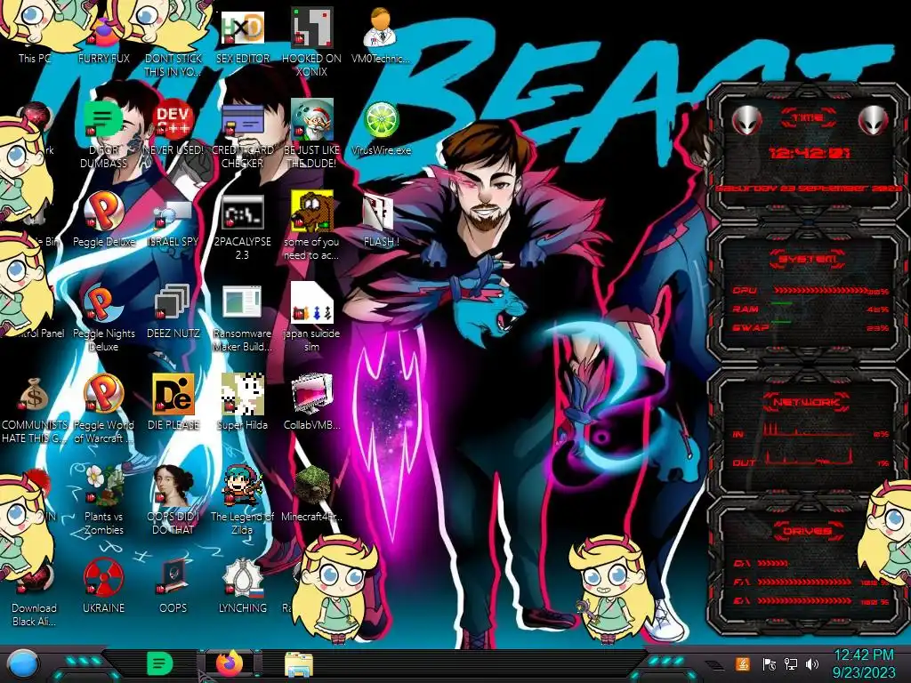Click the RAM 48% reading
Screen dimensions: 911x683
(x=877, y=309)
